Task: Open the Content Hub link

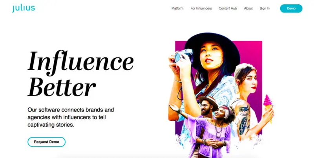Action: pos(228,8)
